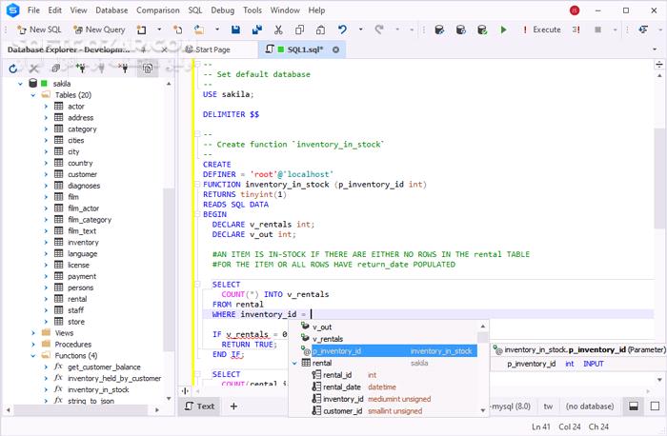The width and height of the screenshot is (667, 436).
Task: Click the mysql (8.0) connection status entry
Action: click(511, 406)
